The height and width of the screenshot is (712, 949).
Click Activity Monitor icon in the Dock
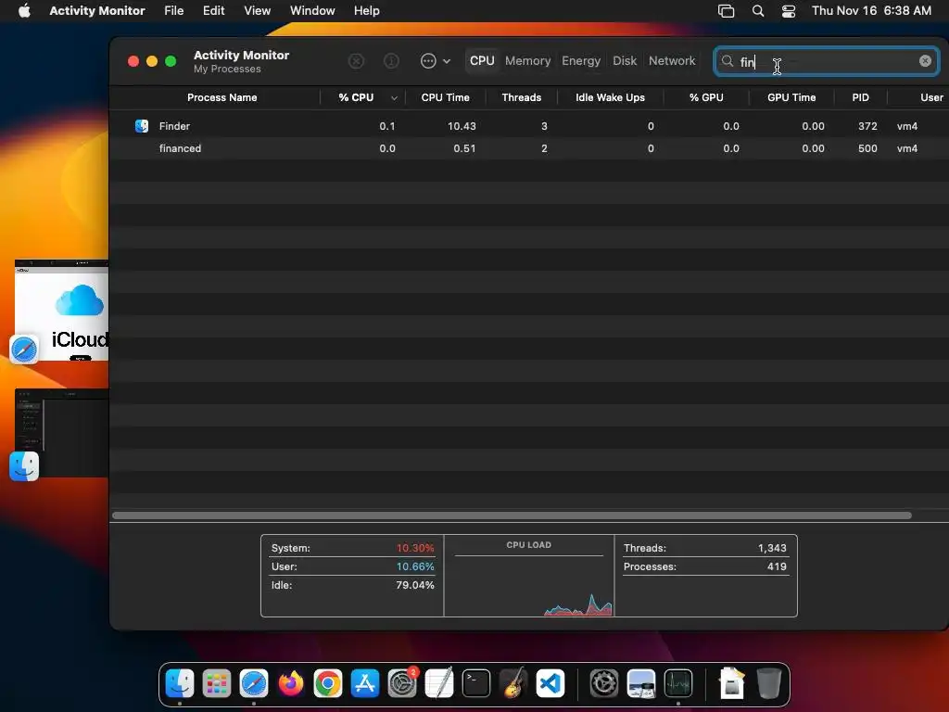click(677, 683)
